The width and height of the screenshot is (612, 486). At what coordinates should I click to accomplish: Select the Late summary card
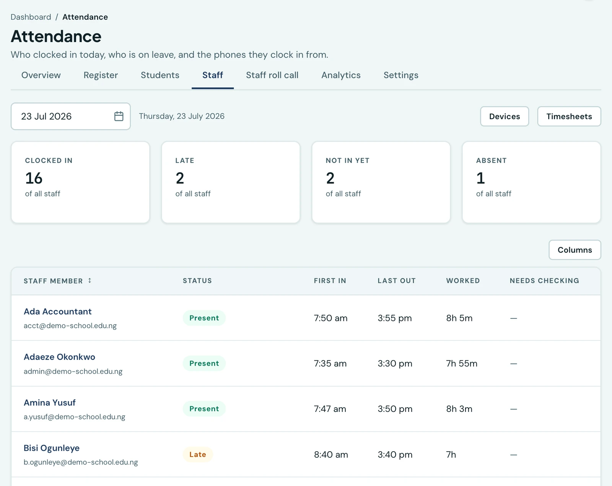[231, 182]
